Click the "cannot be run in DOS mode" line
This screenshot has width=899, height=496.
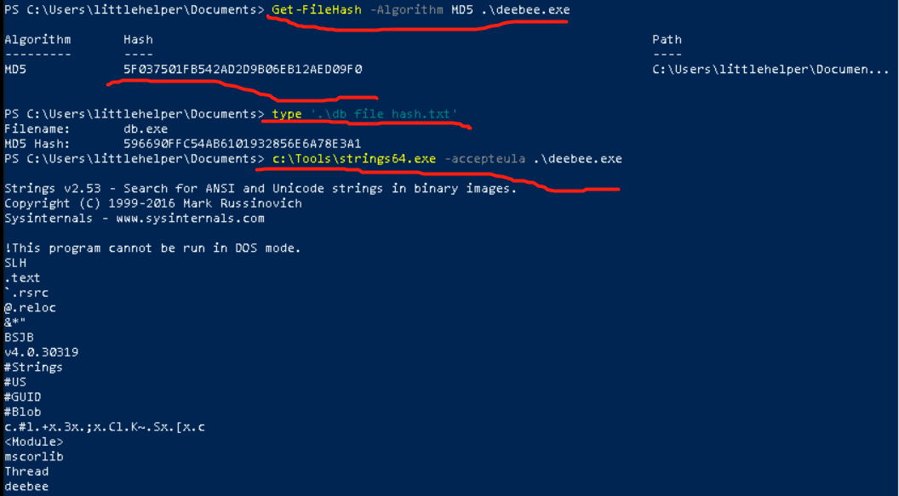[x=153, y=248]
